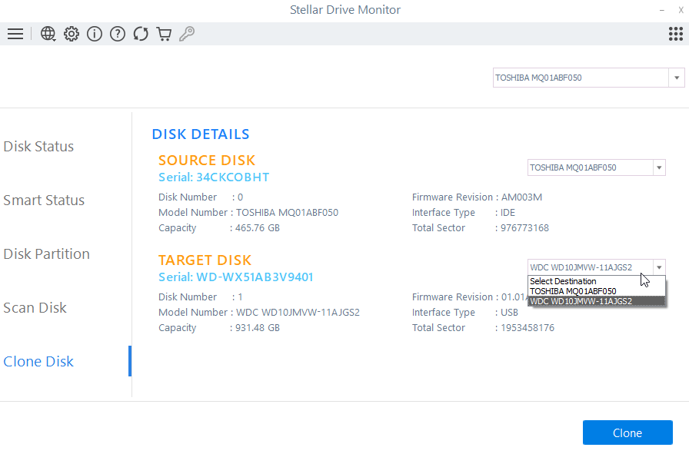Image resolution: width=689 pixels, height=454 pixels.
Task: Open Smart Status tab
Action: (x=44, y=200)
